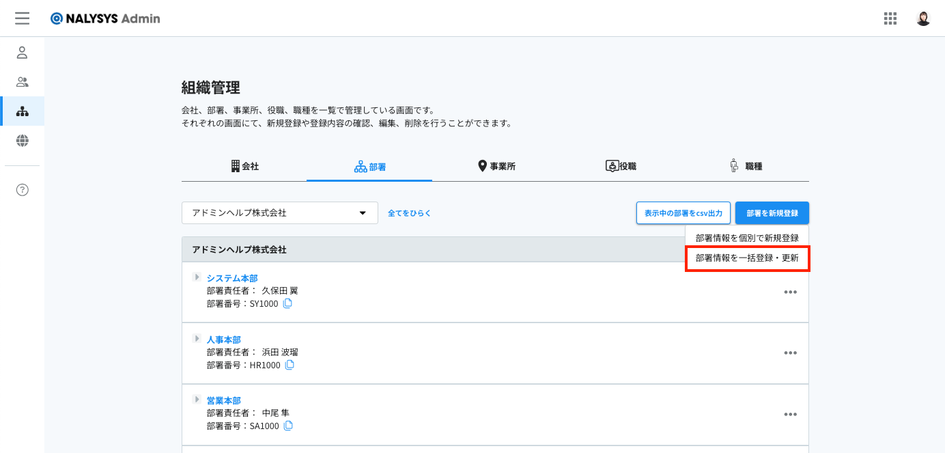Choose 部署情報を一括登録・更新 menu item
This screenshot has width=945, height=453.
[747, 258]
